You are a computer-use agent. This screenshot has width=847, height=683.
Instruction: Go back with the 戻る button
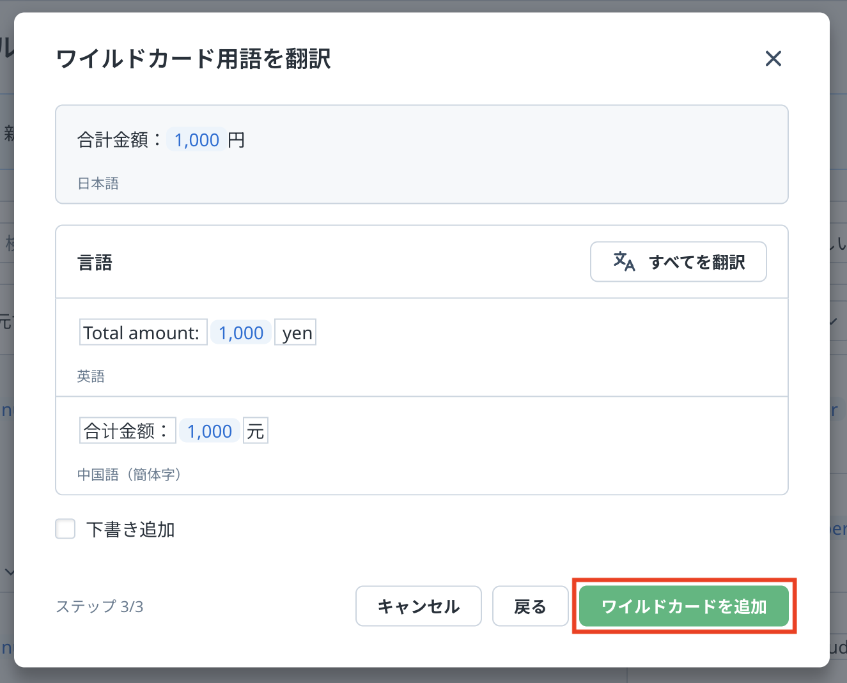click(530, 606)
